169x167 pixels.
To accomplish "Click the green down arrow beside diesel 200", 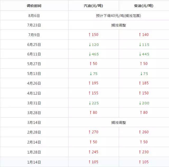I will (x=140, y=103).
